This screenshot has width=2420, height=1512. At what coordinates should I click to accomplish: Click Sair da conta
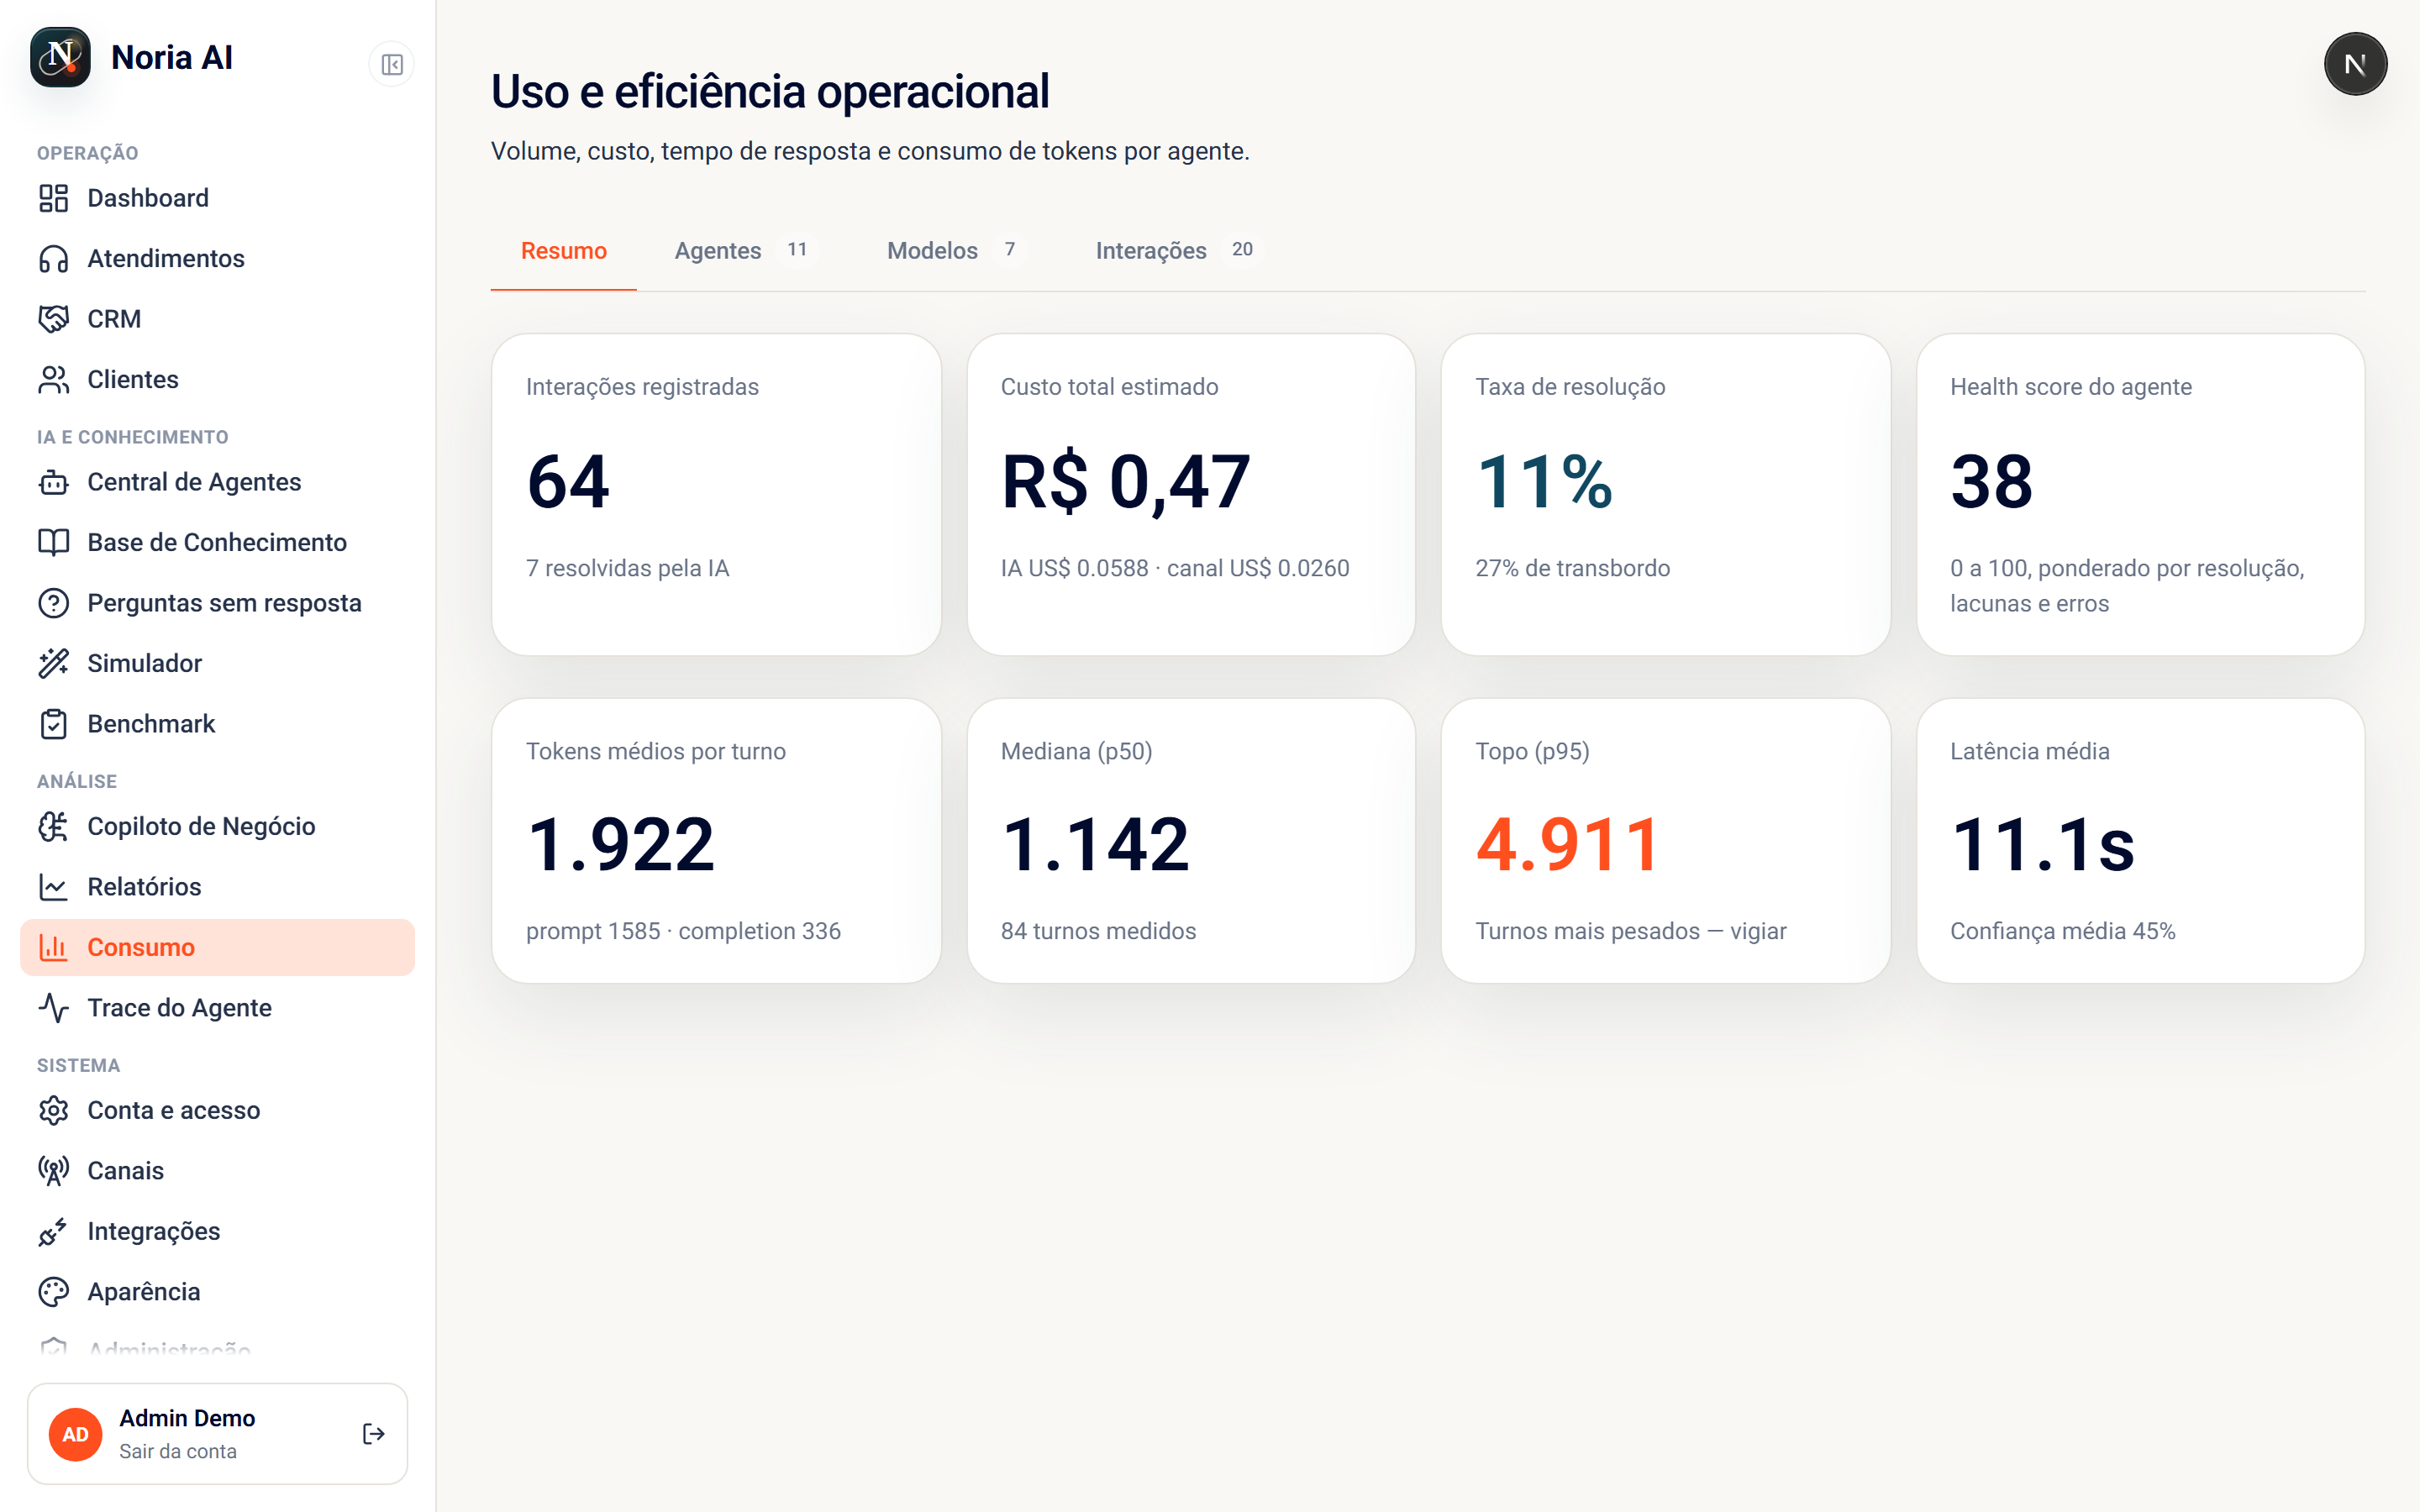[x=178, y=1451]
